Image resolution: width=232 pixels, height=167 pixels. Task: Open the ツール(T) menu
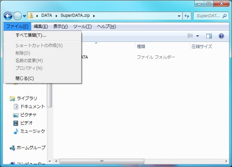tap(82, 27)
